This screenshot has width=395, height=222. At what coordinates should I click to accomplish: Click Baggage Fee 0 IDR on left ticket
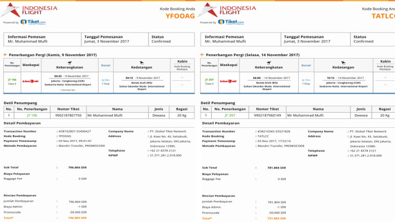(x=82, y=179)
